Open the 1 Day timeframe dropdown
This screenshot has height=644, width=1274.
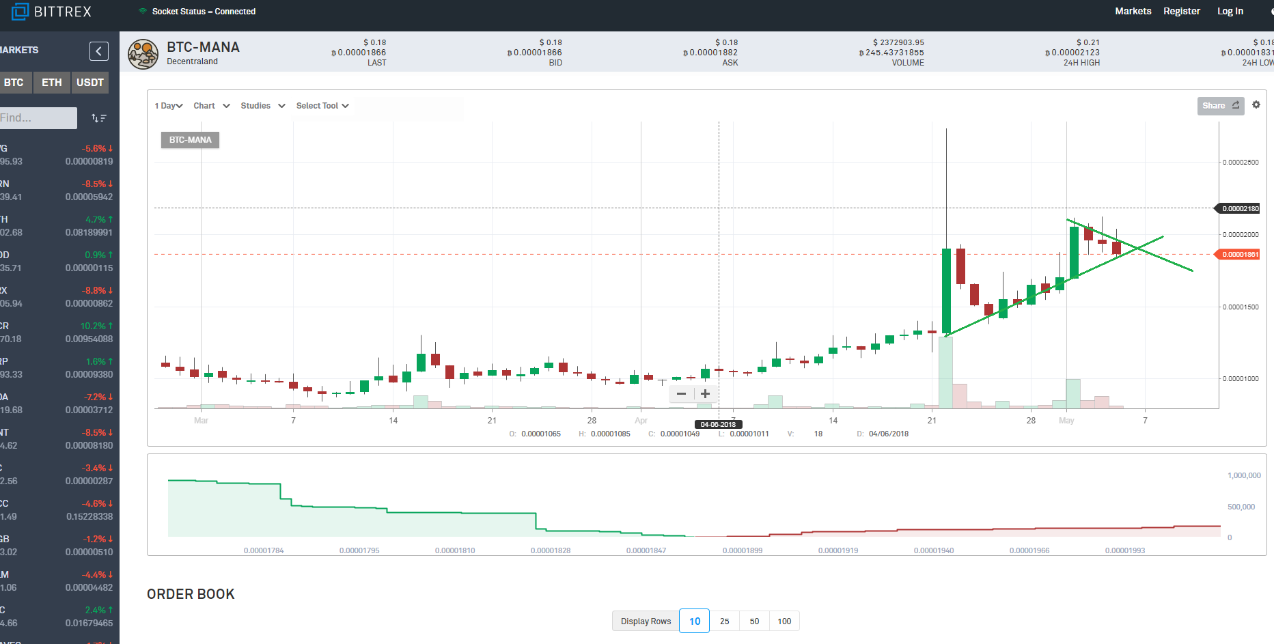pos(168,105)
